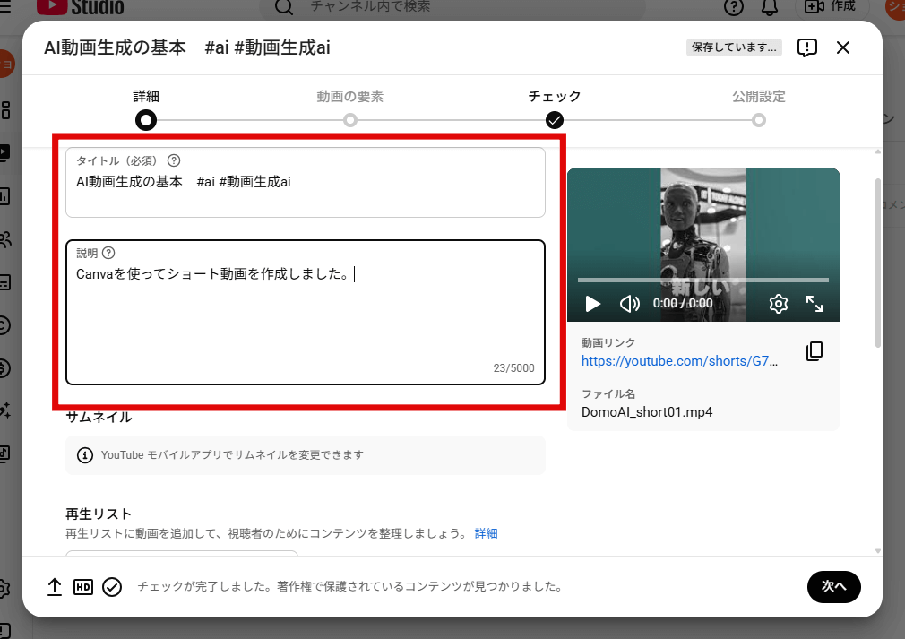Open the notifications bell
Viewport: 905px width, 639px height.
769,8
